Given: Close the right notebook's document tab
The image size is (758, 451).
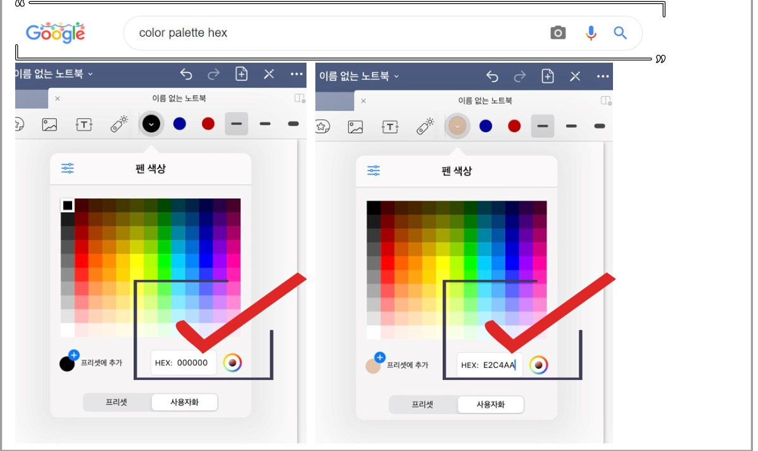Looking at the screenshot, I should click(x=363, y=101).
